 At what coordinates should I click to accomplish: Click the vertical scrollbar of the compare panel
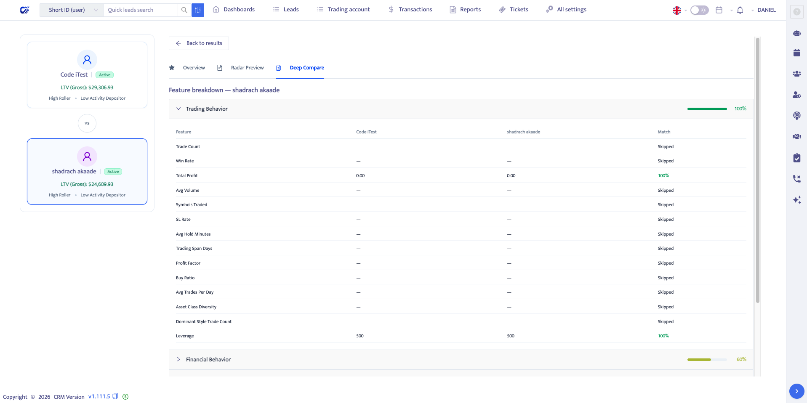(757, 170)
